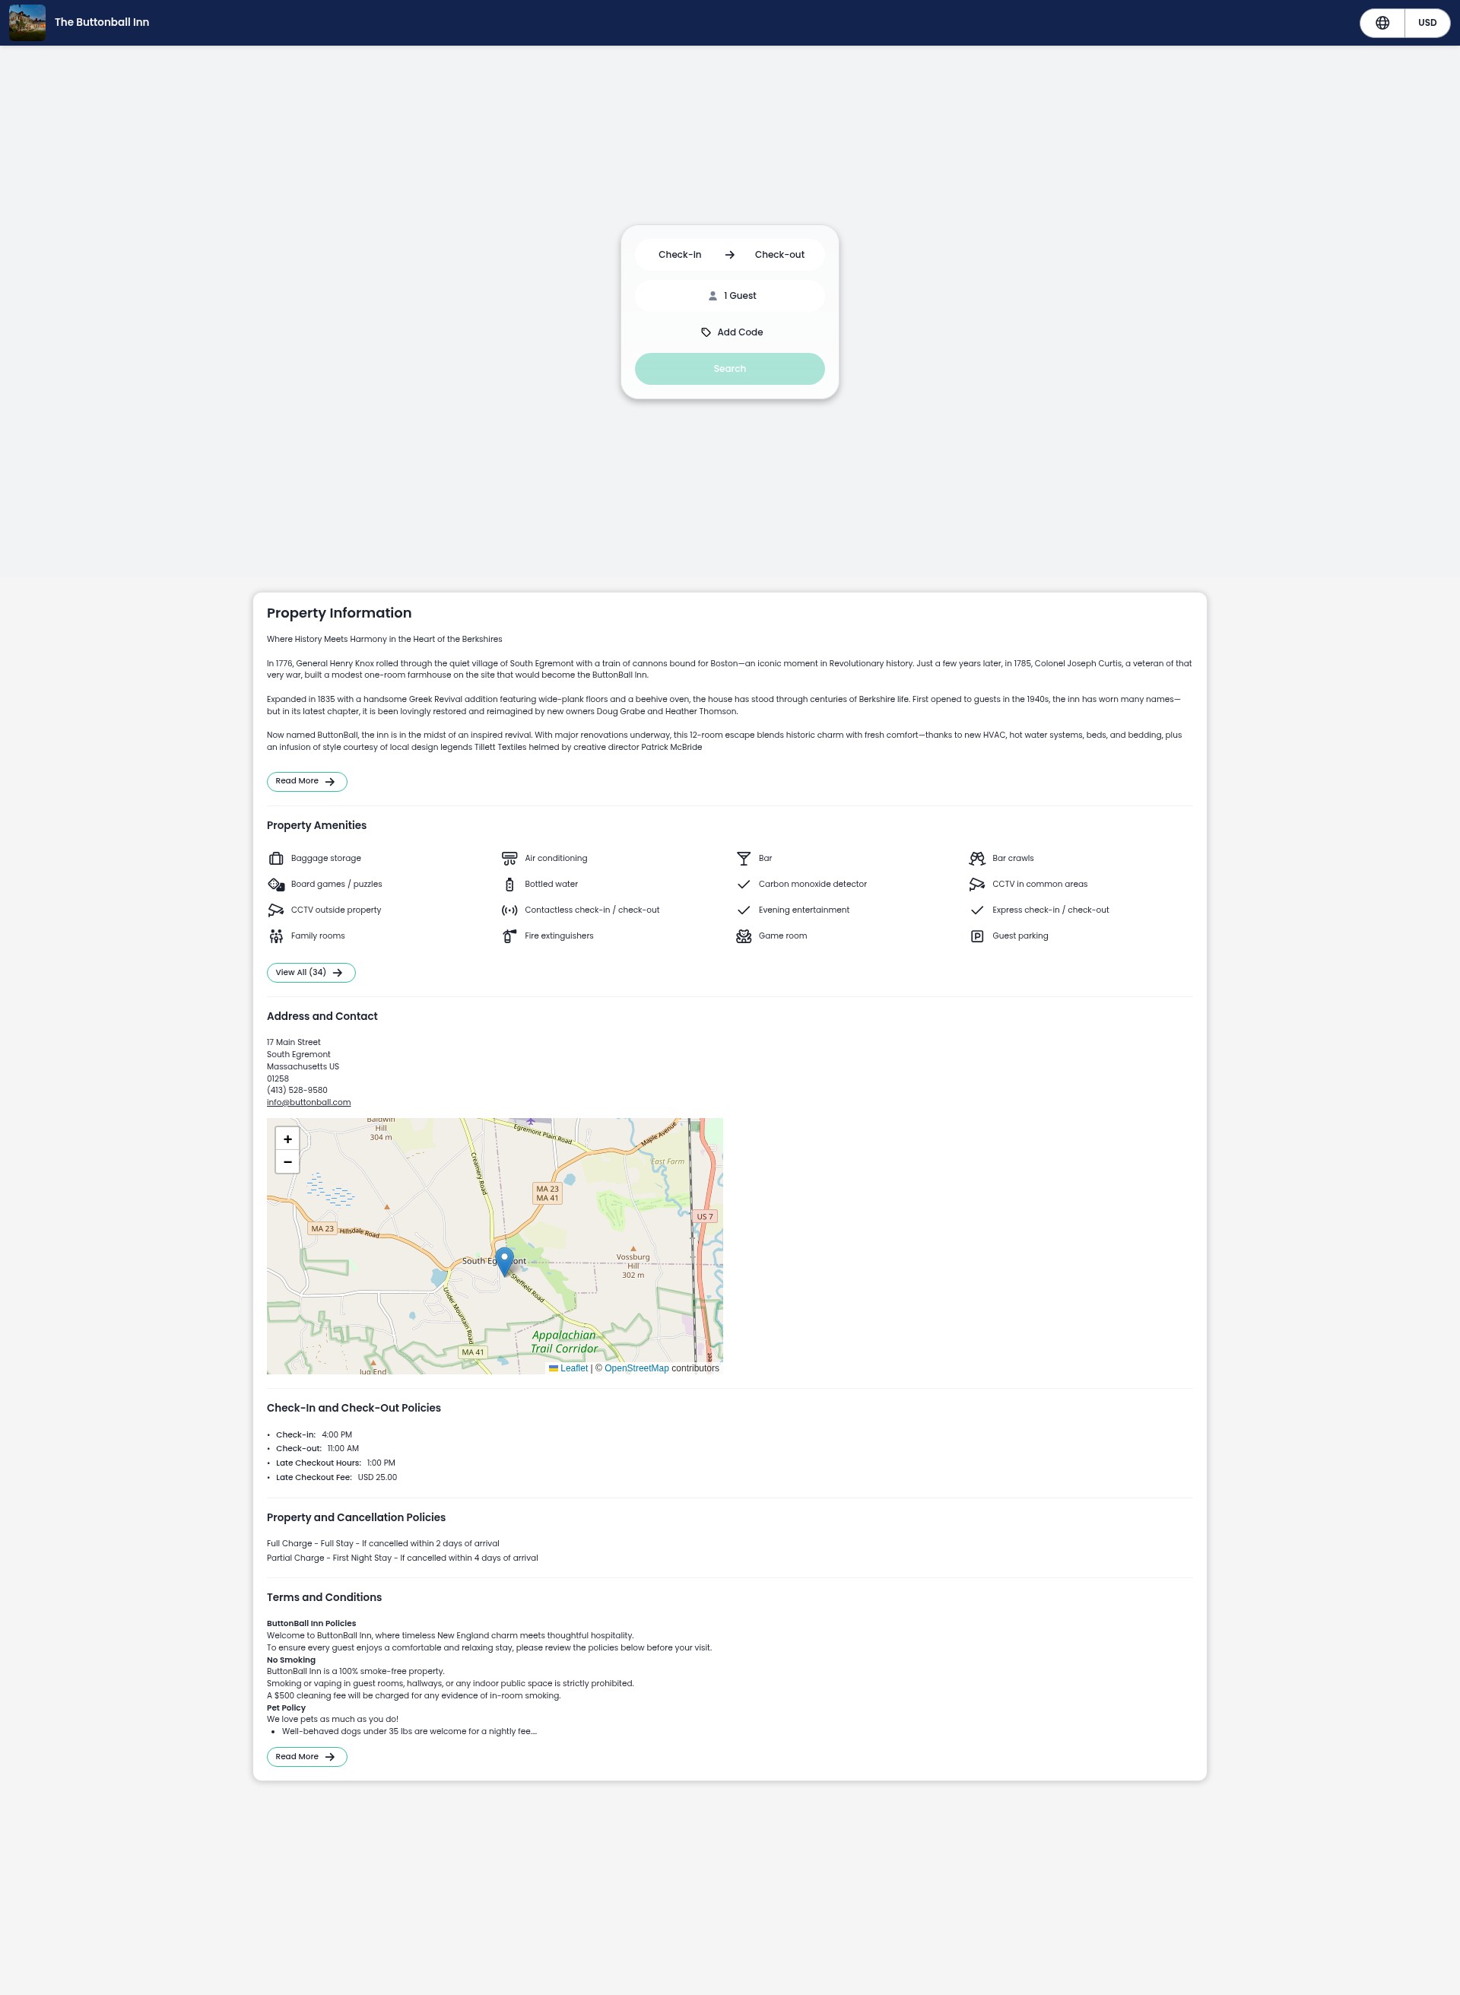Click the No Smoking policy heading
The height and width of the screenshot is (1995, 1460).
(290, 1660)
